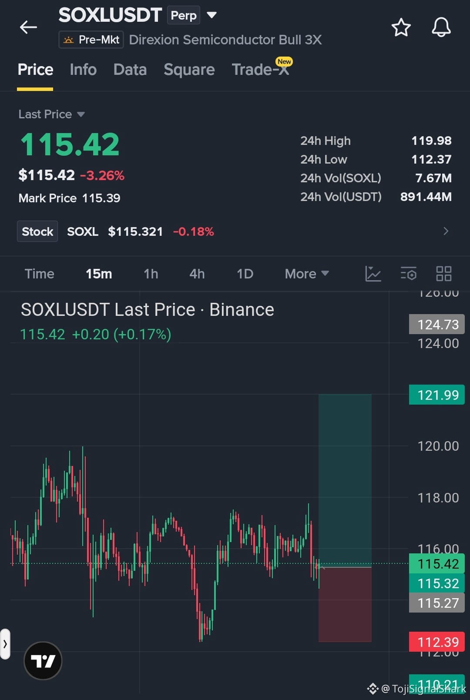Tap the +0.20 (+0.17%) chart change value
This screenshot has height=700, width=470.
[121, 334]
